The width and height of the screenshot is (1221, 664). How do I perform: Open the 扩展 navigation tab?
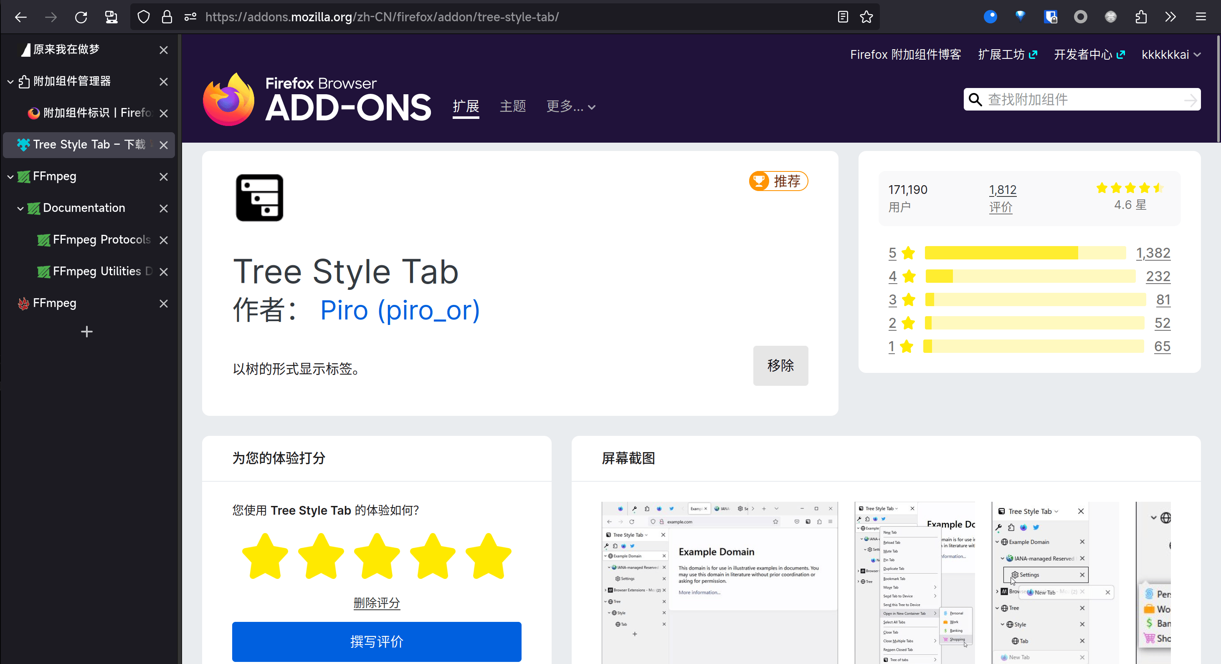(466, 106)
